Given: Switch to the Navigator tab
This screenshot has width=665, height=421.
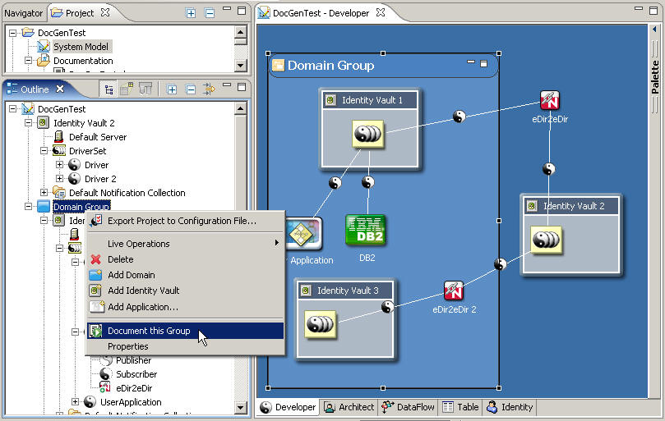Looking at the screenshot, I should pos(23,13).
